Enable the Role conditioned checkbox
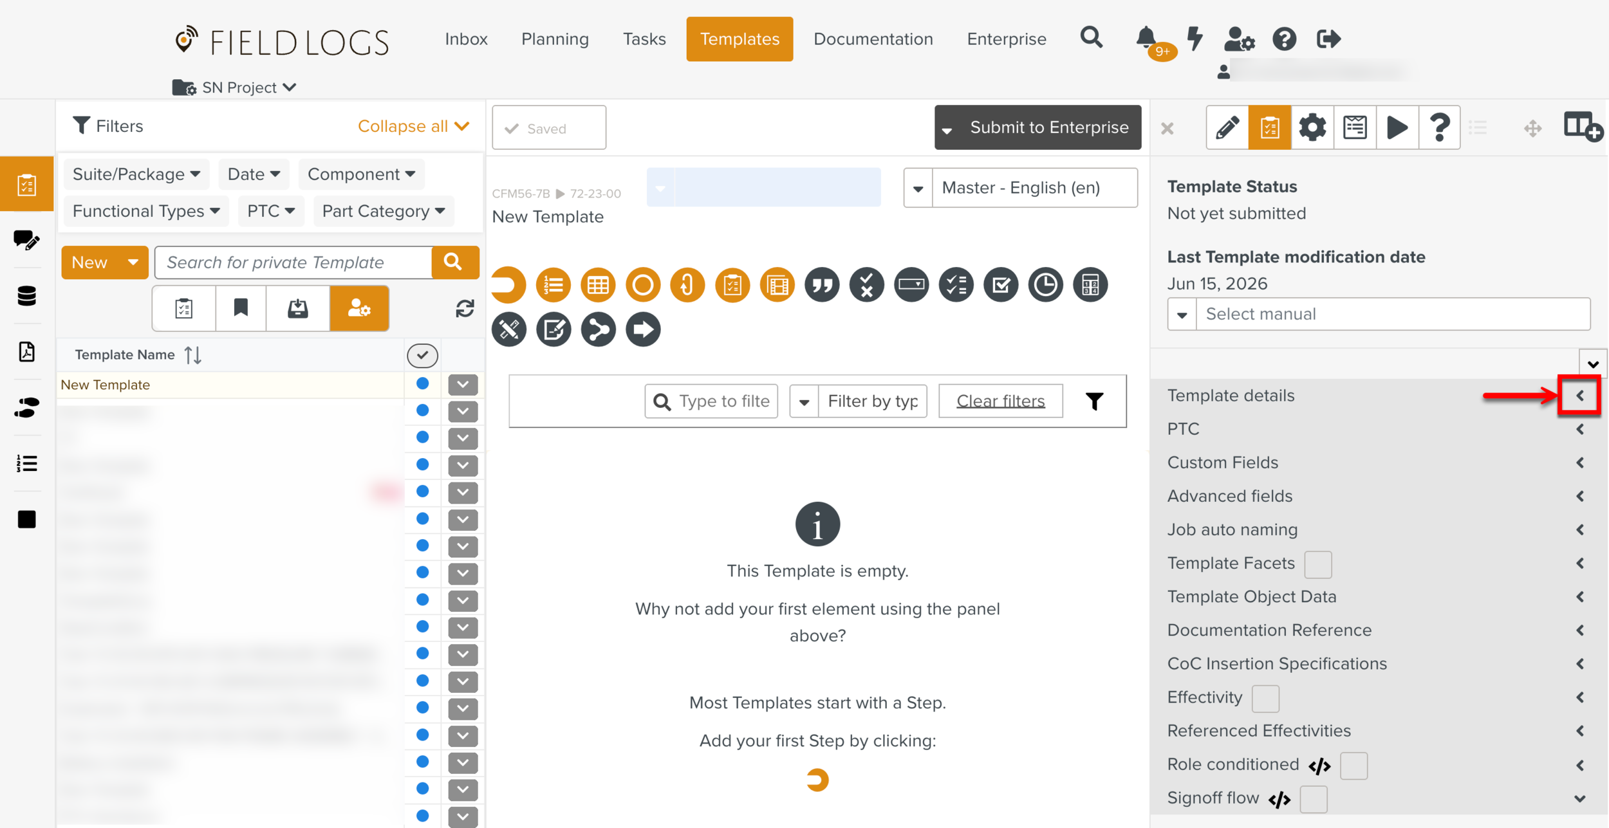Screen dimensions: 1609x828 [x=1353, y=765]
